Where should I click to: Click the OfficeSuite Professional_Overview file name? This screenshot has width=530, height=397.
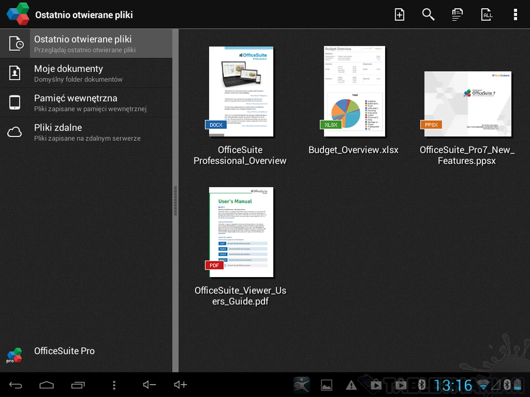(x=240, y=155)
